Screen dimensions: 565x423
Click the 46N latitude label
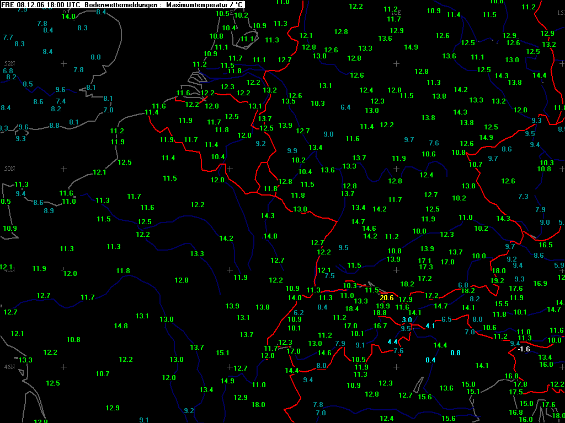9,367
